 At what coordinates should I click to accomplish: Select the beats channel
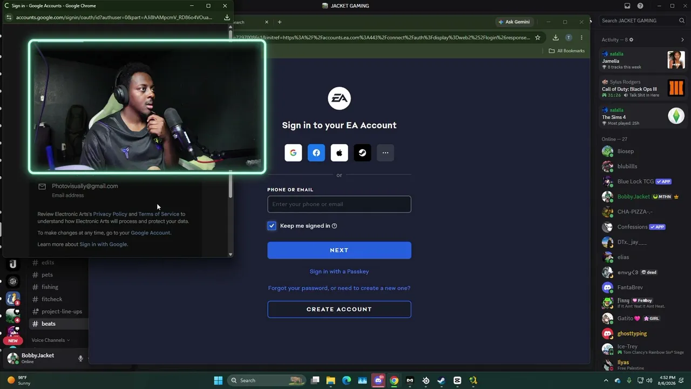58,324
